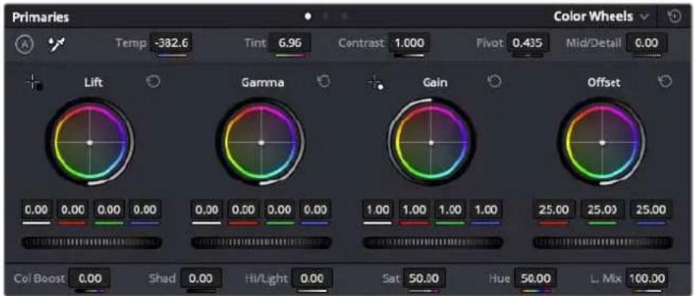Click the Col Boost value field
The width and height of the screenshot is (694, 296).
point(90,278)
